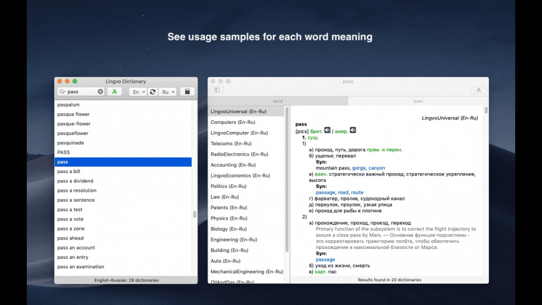The height and width of the screenshot is (305, 542).
Task: Click inside the search field containing pass
Action: coord(81,91)
